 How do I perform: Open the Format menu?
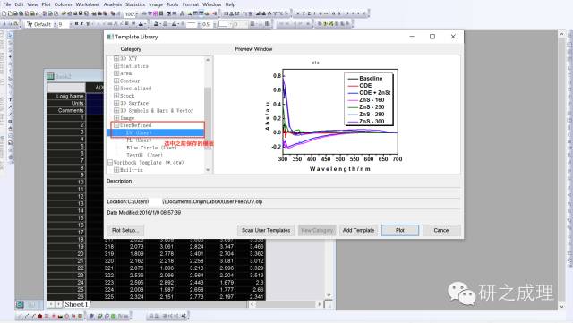point(191,4)
